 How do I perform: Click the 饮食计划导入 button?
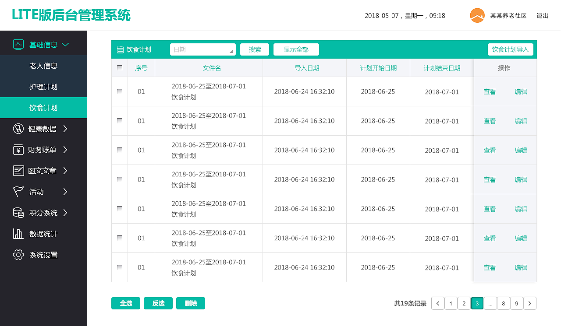click(x=511, y=49)
